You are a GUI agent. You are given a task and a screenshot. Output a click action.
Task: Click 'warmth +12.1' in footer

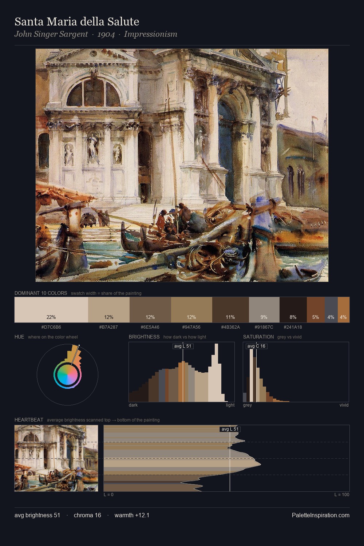coord(132,515)
